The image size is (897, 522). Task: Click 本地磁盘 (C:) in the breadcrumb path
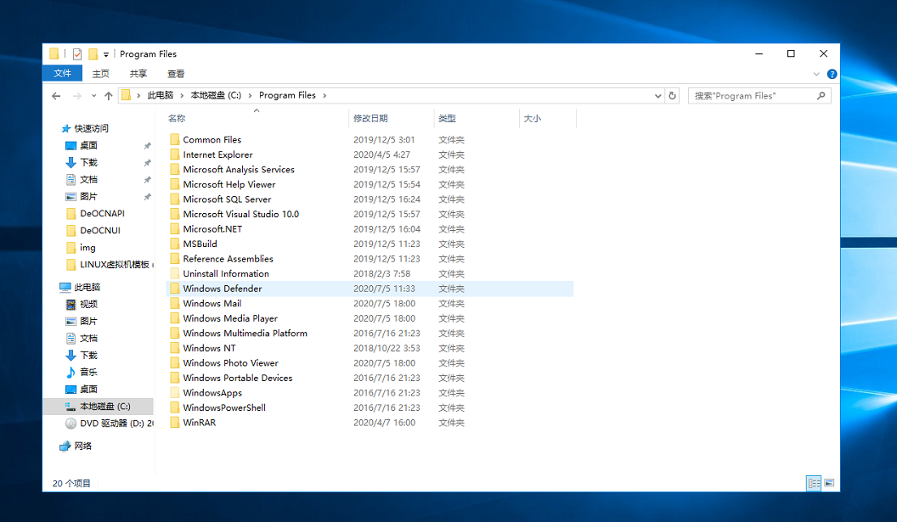click(x=216, y=96)
